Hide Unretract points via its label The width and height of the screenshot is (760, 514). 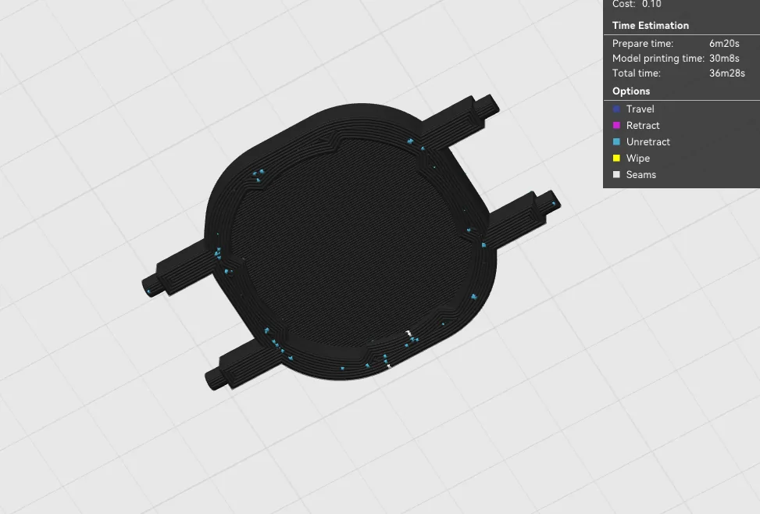tap(648, 142)
